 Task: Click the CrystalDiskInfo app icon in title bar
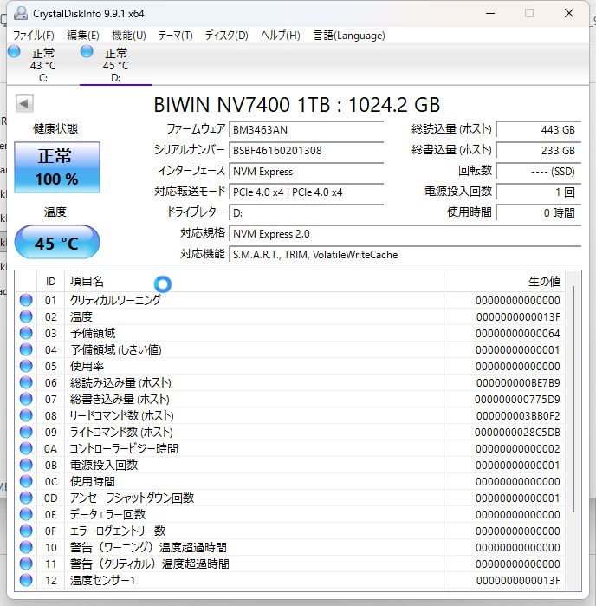[x=21, y=13]
